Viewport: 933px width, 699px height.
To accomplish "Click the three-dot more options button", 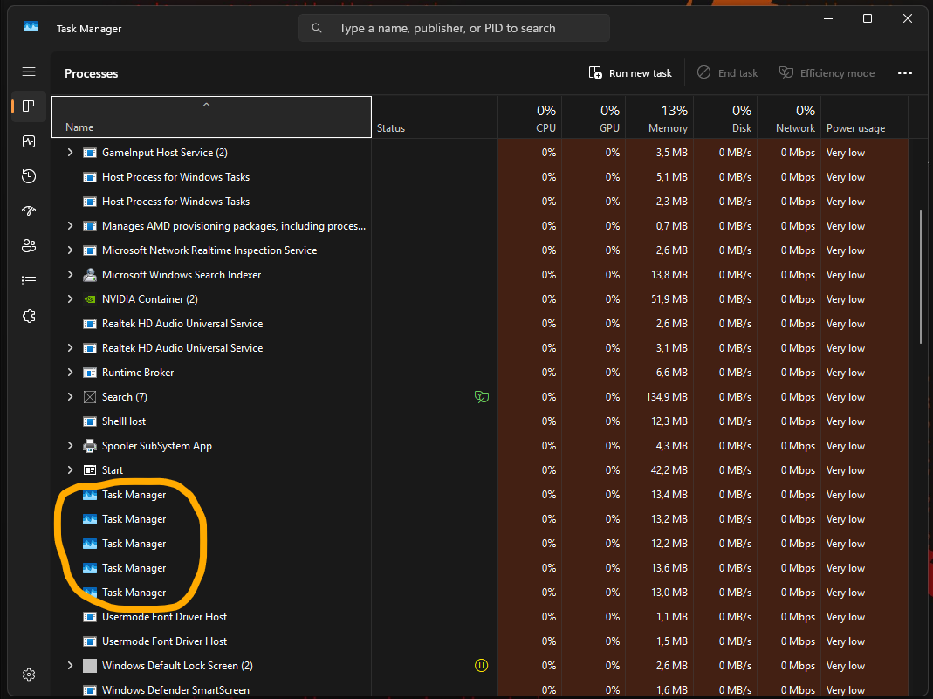I will point(904,73).
